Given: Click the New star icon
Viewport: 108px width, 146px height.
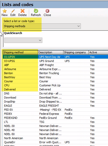Looking at the screenshot, I should 5,11.
